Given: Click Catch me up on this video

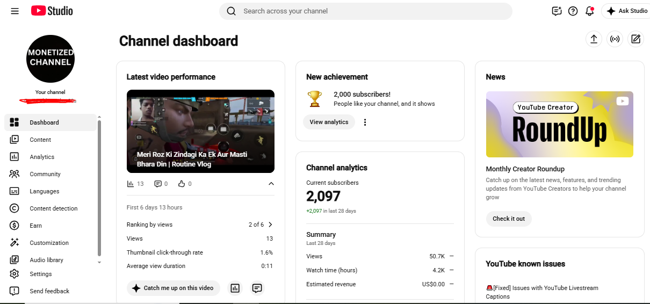Looking at the screenshot, I should click(174, 288).
